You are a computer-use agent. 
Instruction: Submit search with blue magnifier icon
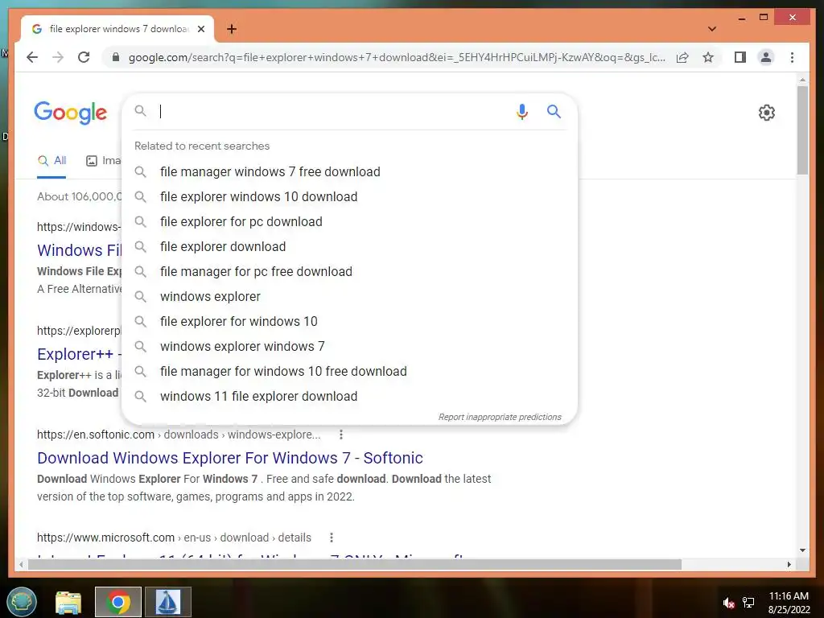pos(554,111)
